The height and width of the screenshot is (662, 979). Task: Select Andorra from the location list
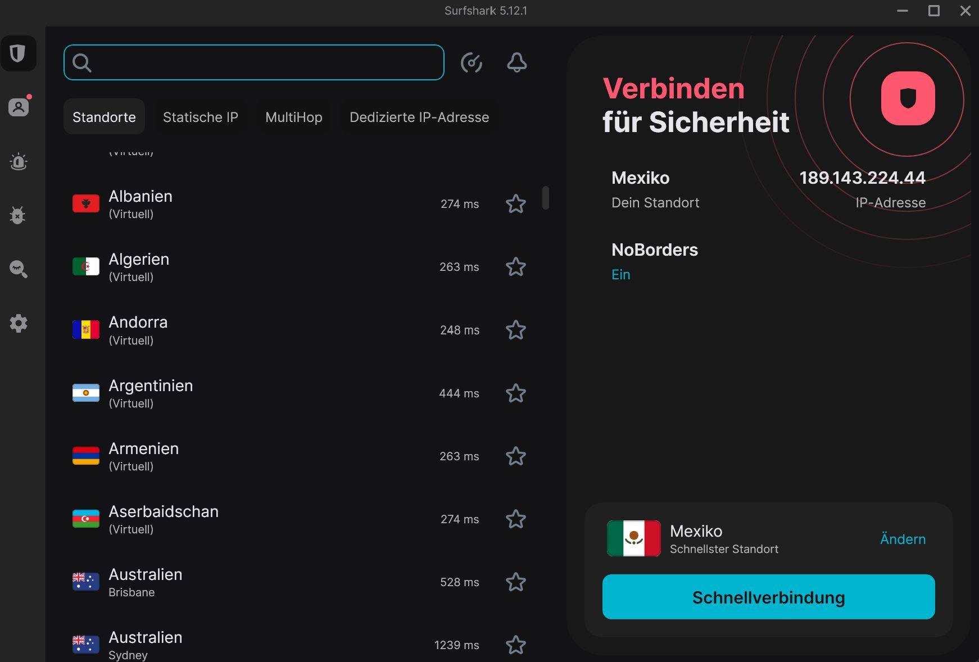[x=301, y=330]
